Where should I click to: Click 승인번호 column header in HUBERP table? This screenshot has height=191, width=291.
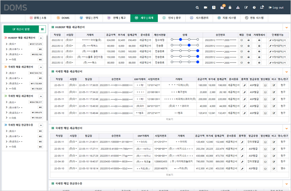tap(220, 35)
